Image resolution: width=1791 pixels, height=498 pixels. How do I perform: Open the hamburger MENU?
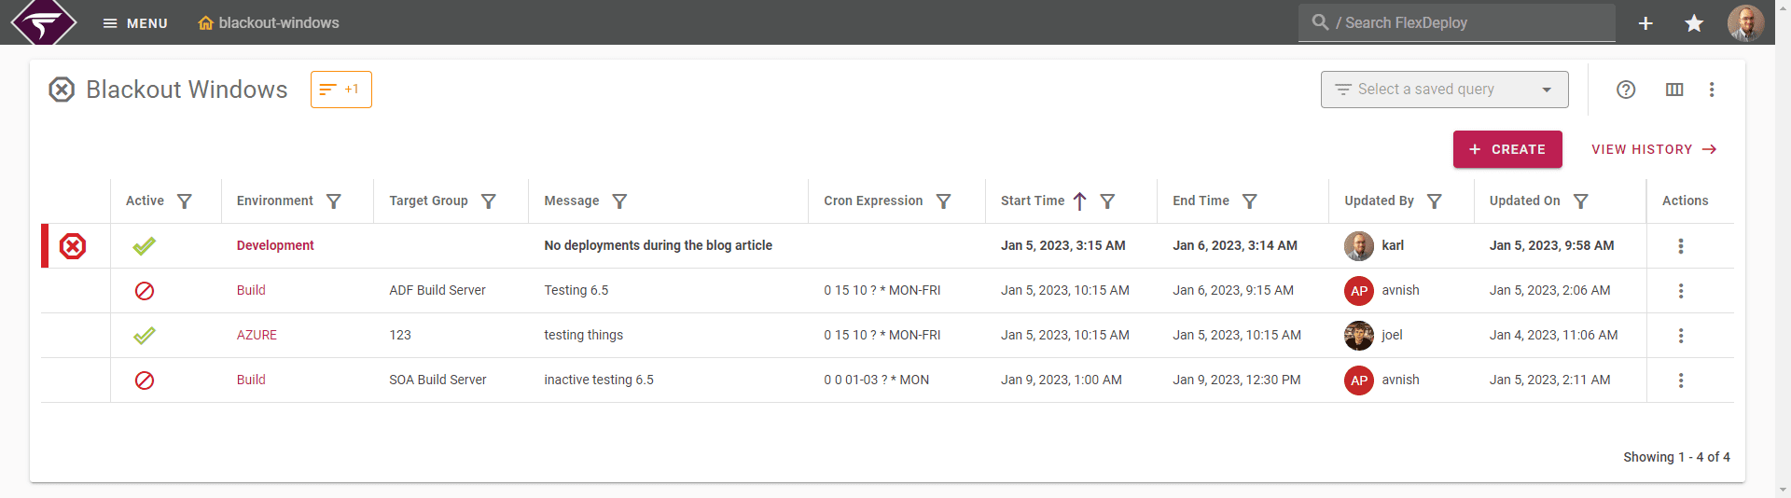135,23
